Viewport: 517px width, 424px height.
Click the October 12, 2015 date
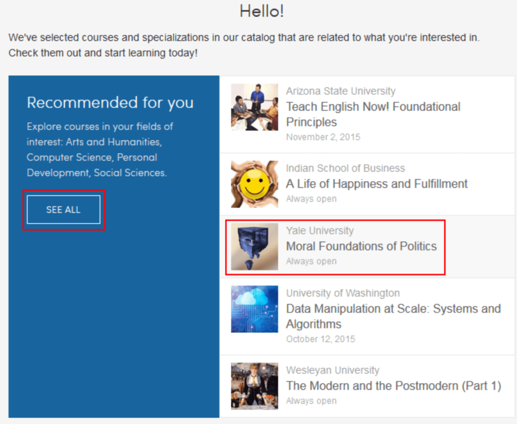(x=321, y=339)
